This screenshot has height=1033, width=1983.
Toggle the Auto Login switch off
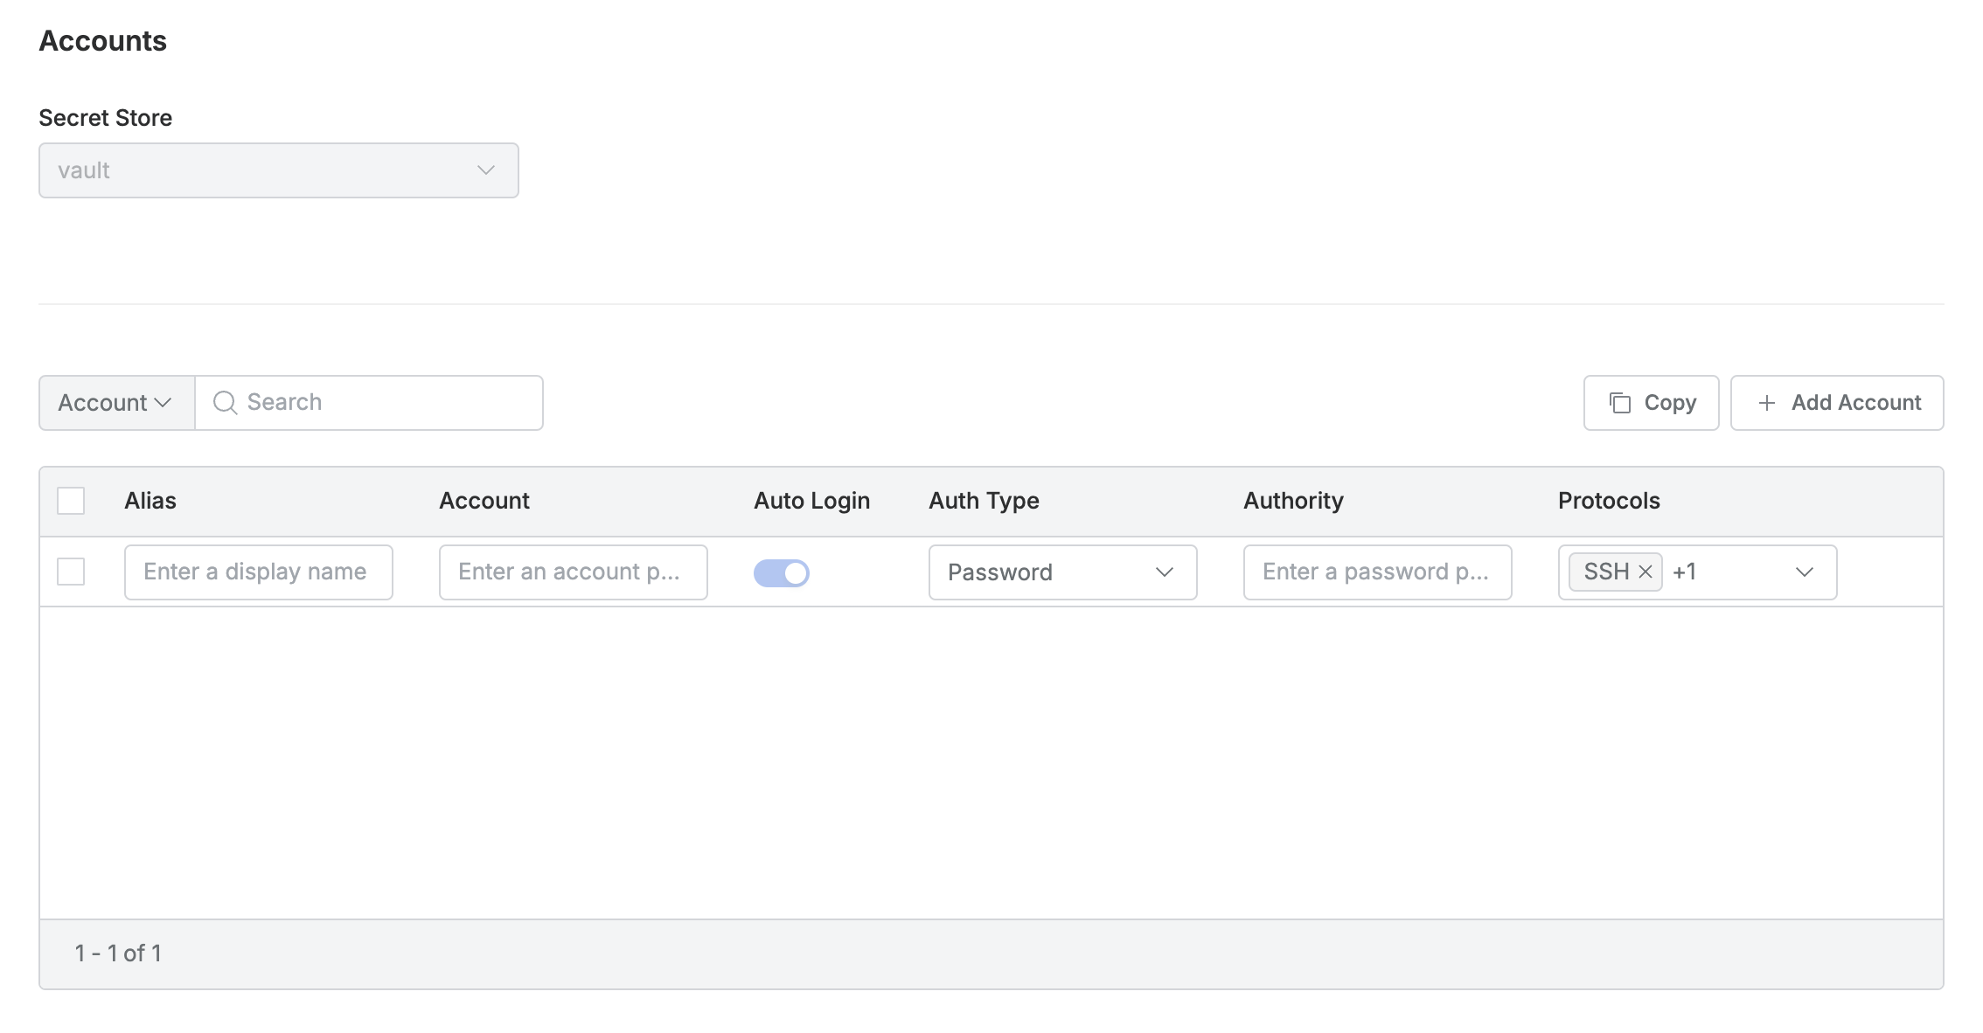coord(782,572)
